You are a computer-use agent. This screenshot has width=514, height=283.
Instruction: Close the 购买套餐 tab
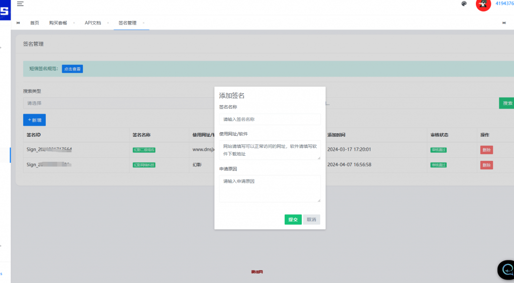[x=74, y=23]
